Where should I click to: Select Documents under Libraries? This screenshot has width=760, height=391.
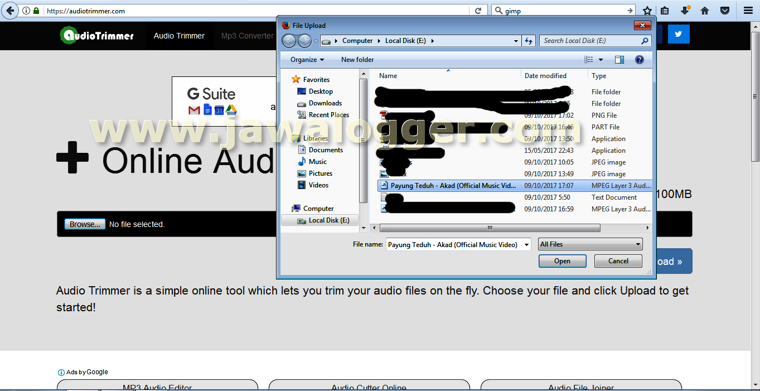pos(326,150)
